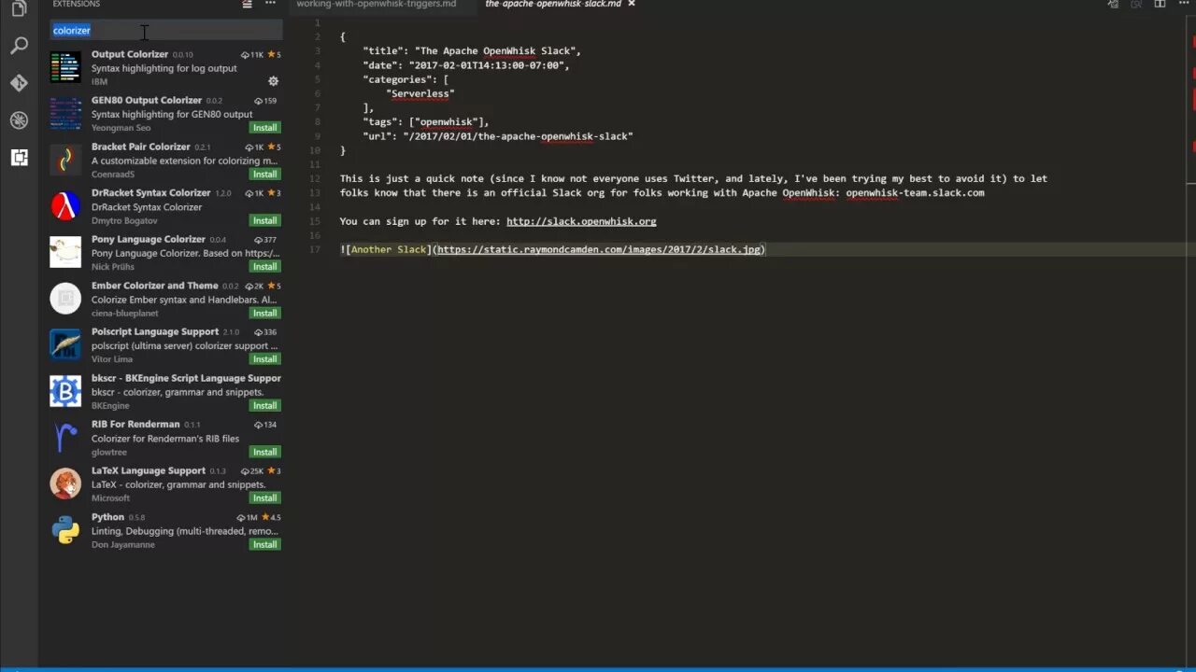
Task: Click the Output Colorizer extension logo
Action: [x=65, y=67]
